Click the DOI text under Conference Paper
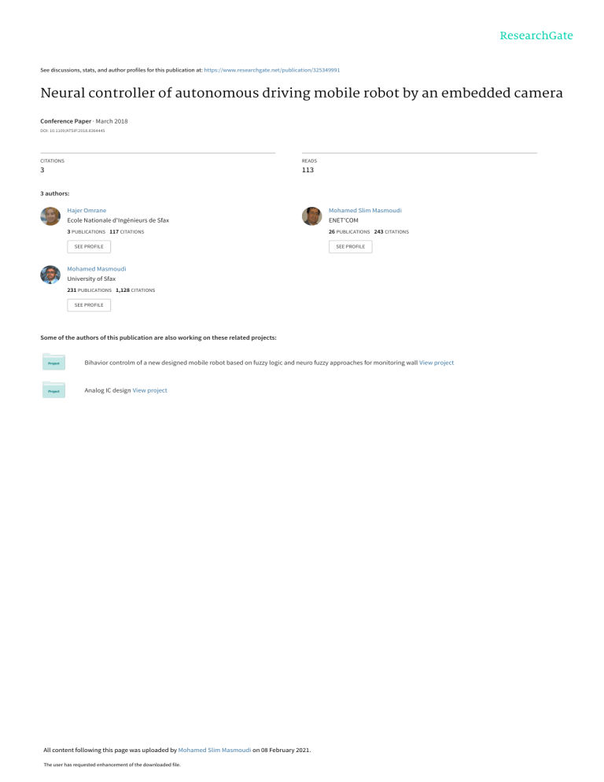 [x=72, y=131]
